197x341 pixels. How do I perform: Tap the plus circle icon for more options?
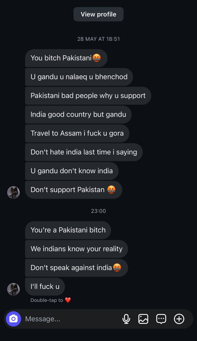[179, 319]
